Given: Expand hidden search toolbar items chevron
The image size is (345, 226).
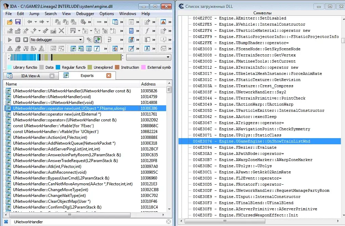Looking at the screenshot, I should pos(90,22).
